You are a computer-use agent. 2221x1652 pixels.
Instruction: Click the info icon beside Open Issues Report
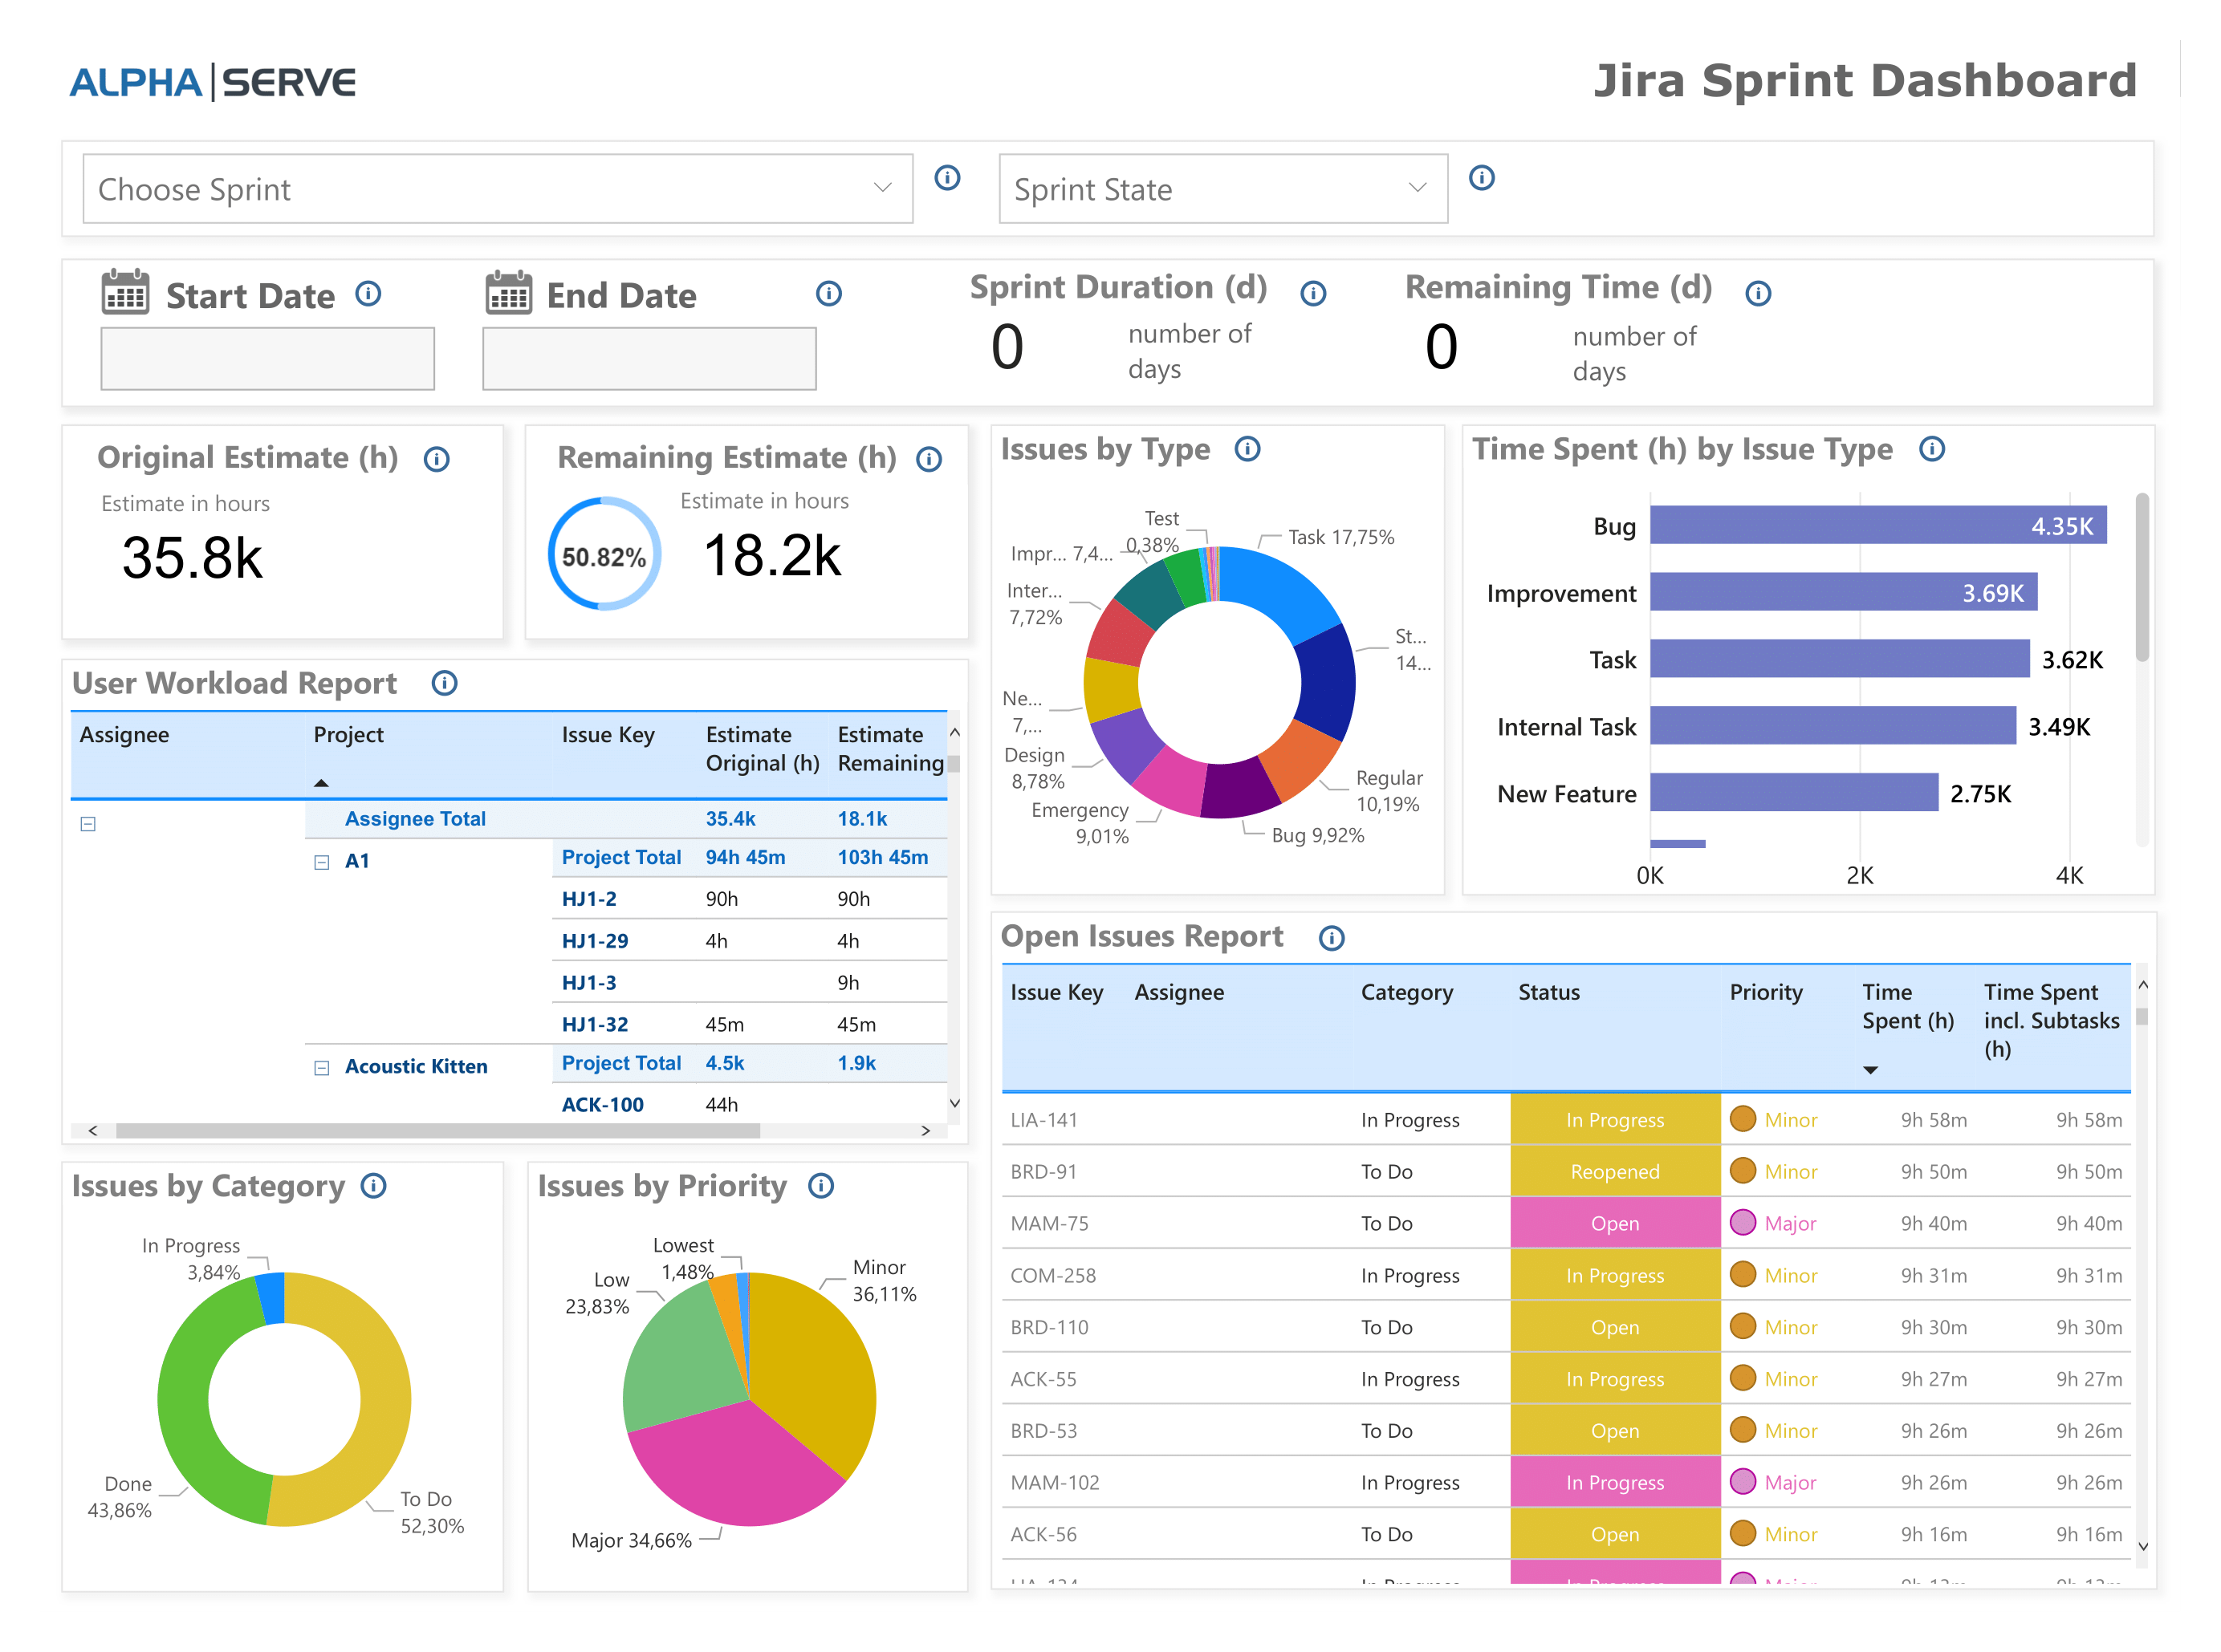point(1331,938)
